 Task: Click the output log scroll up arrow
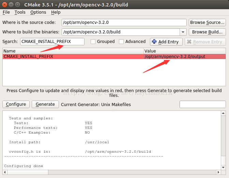point(223,113)
